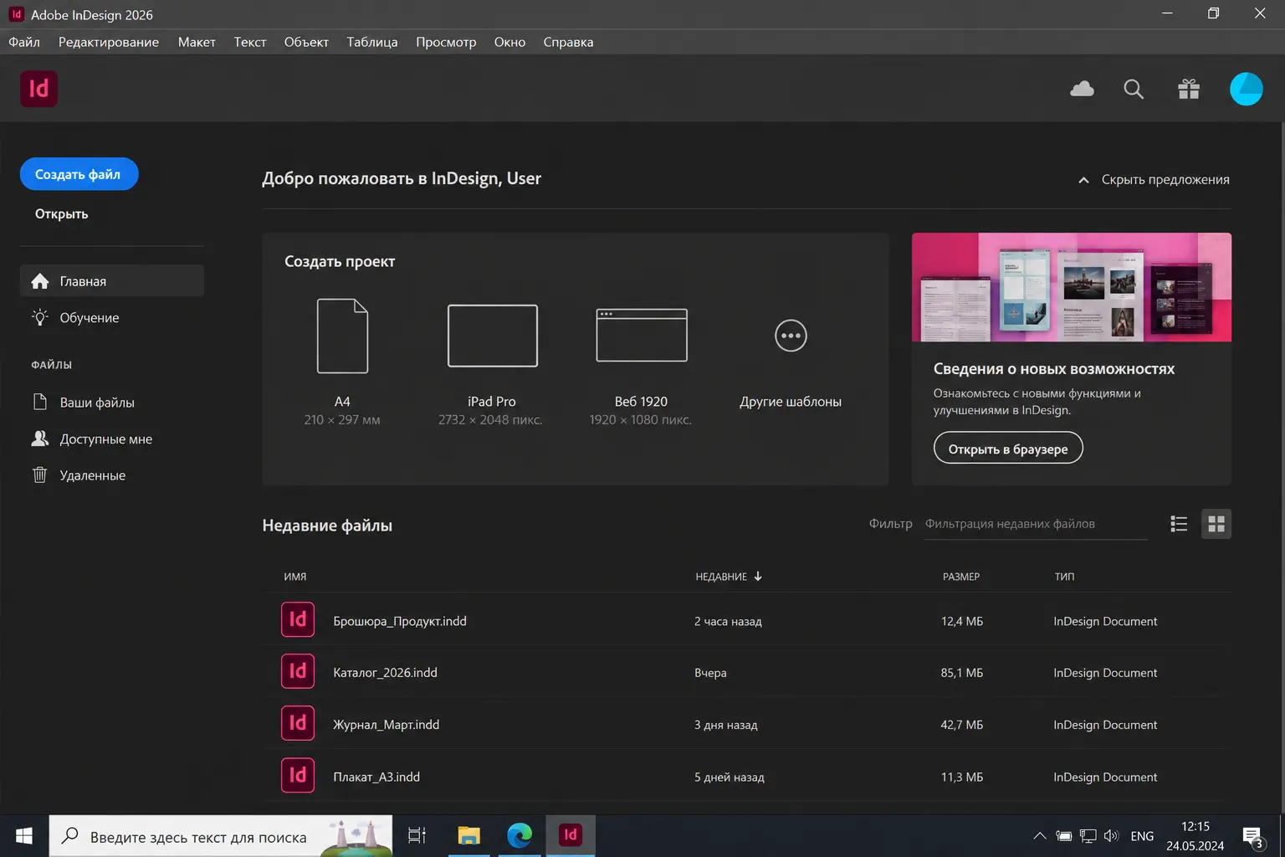Open cloud sync status icon
The image size is (1285, 857).
(x=1082, y=89)
